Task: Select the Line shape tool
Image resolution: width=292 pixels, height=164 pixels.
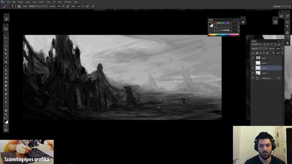Action: (x=6, y=106)
